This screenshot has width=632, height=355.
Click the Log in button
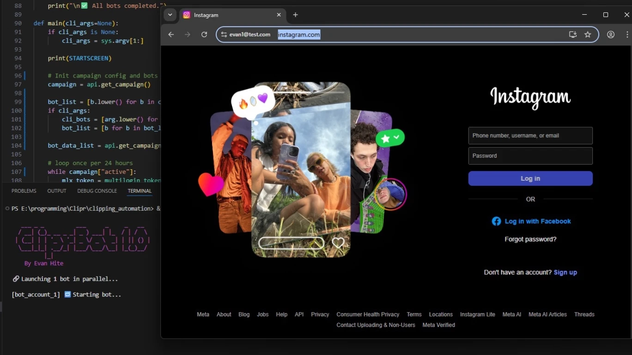pyautogui.click(x=530, y=178)
